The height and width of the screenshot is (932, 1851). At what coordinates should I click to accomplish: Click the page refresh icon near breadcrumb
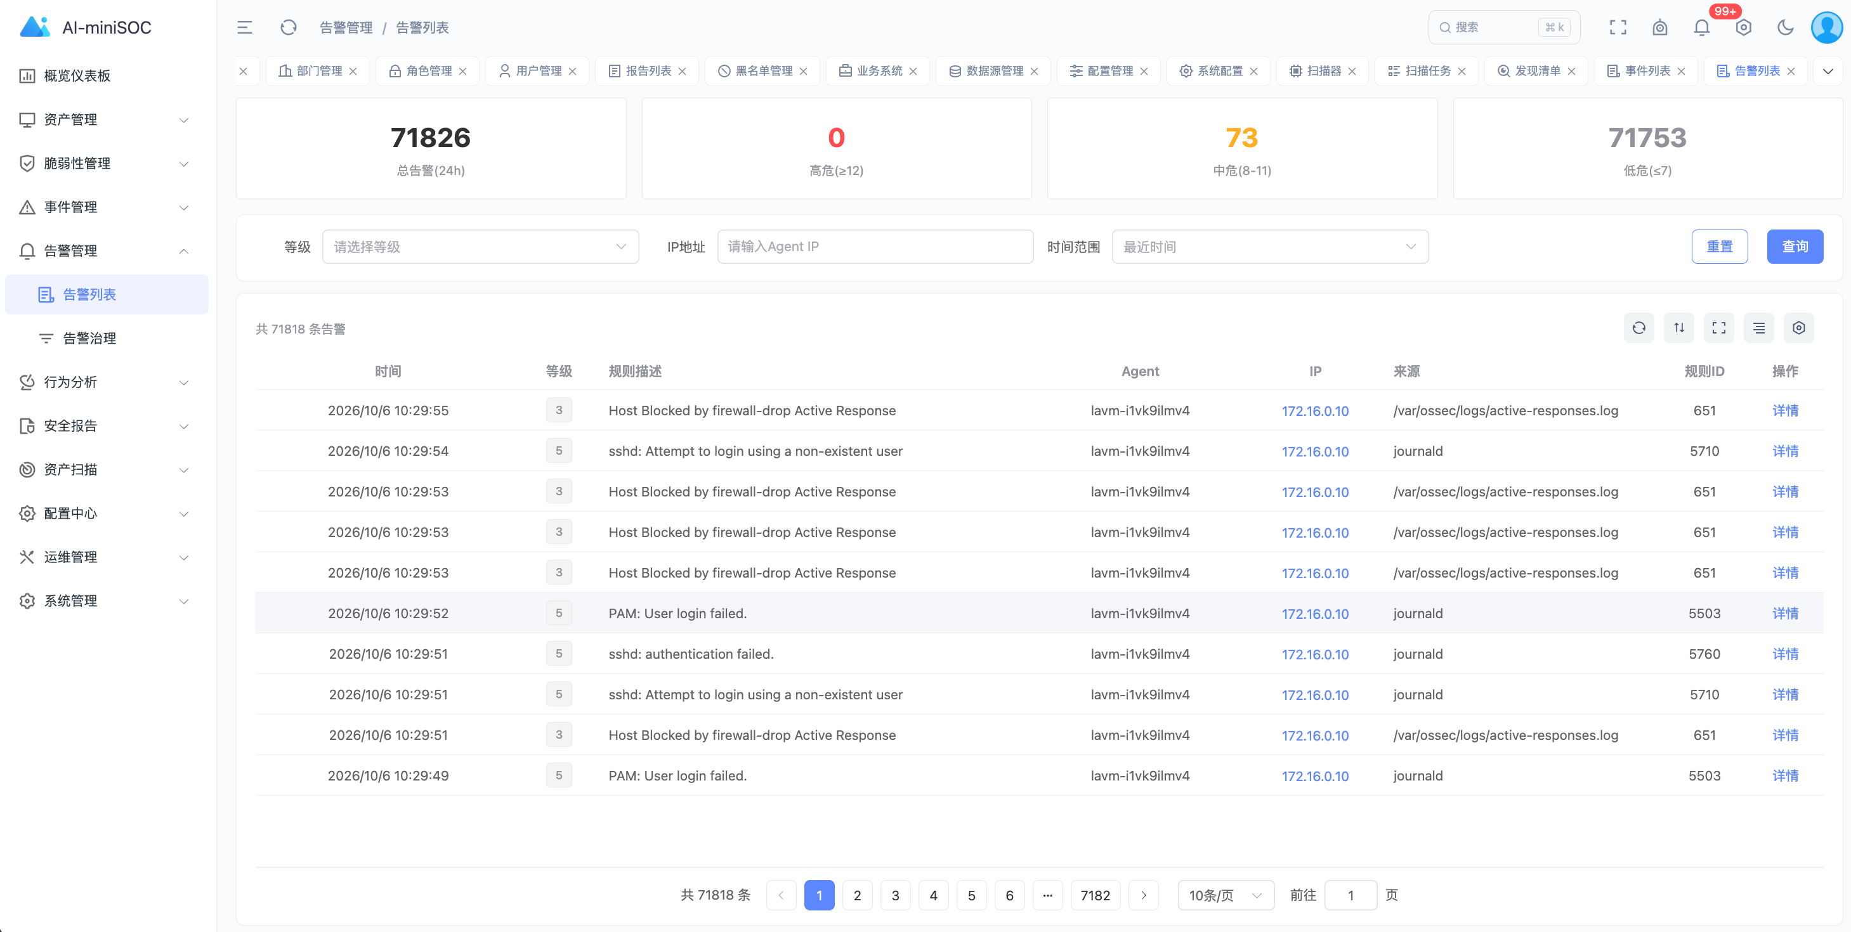point(288,27)
